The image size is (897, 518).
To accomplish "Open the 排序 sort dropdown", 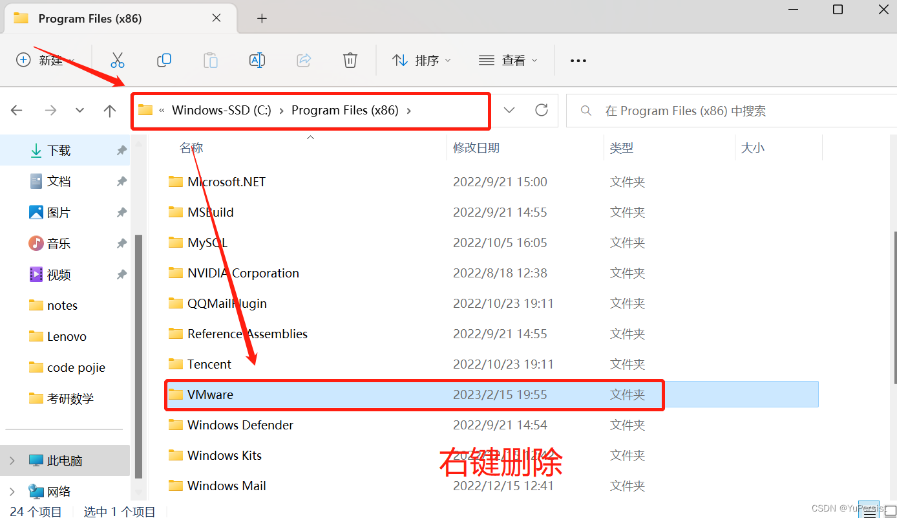I will [421, 60].
